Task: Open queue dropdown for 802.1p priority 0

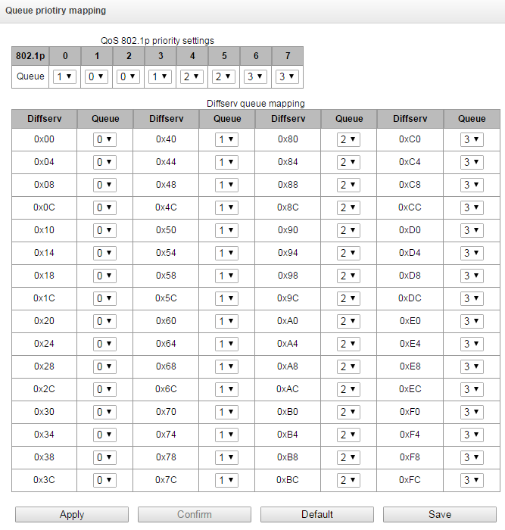Action: point(66,76)
